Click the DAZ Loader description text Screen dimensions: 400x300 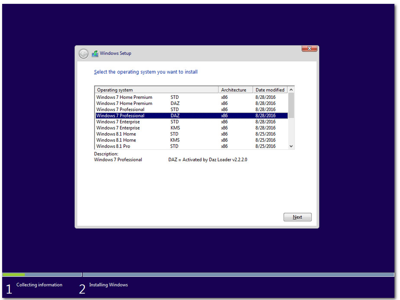(x=208, y=160)
